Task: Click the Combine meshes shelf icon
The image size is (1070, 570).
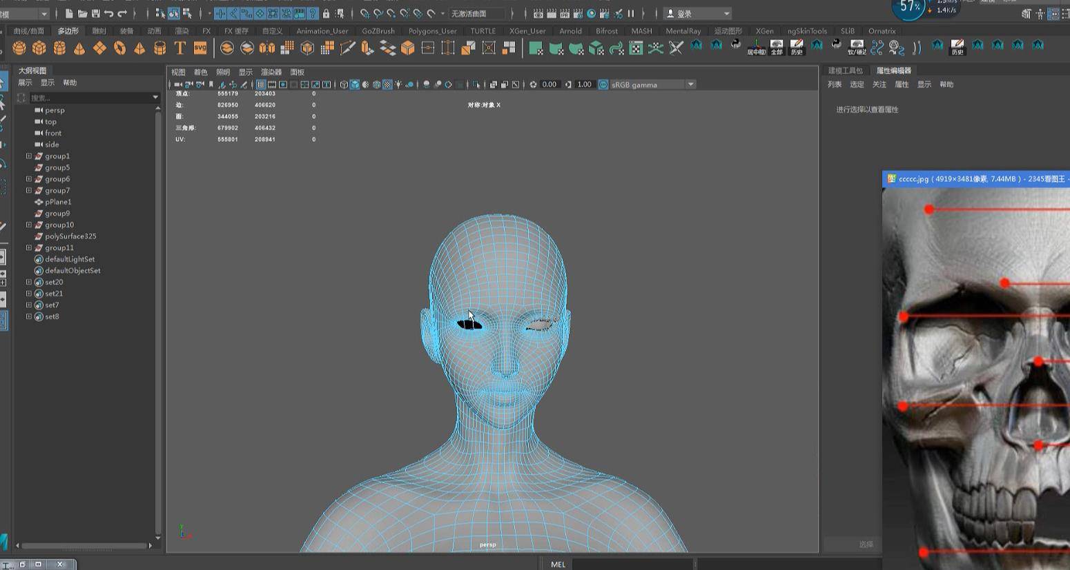Action: (226, 48)
